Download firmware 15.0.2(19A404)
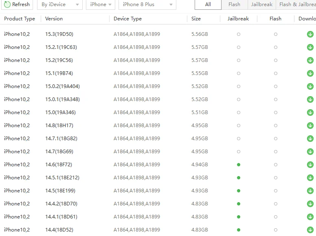The width and height of the screenshot is (316, 236). (310, 86)
